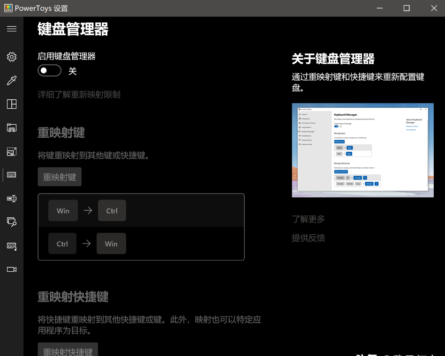Image resolution: width=445 pixels, height=356 pixels.
Task: Open General settings gear icon
Action: point(12,57)
